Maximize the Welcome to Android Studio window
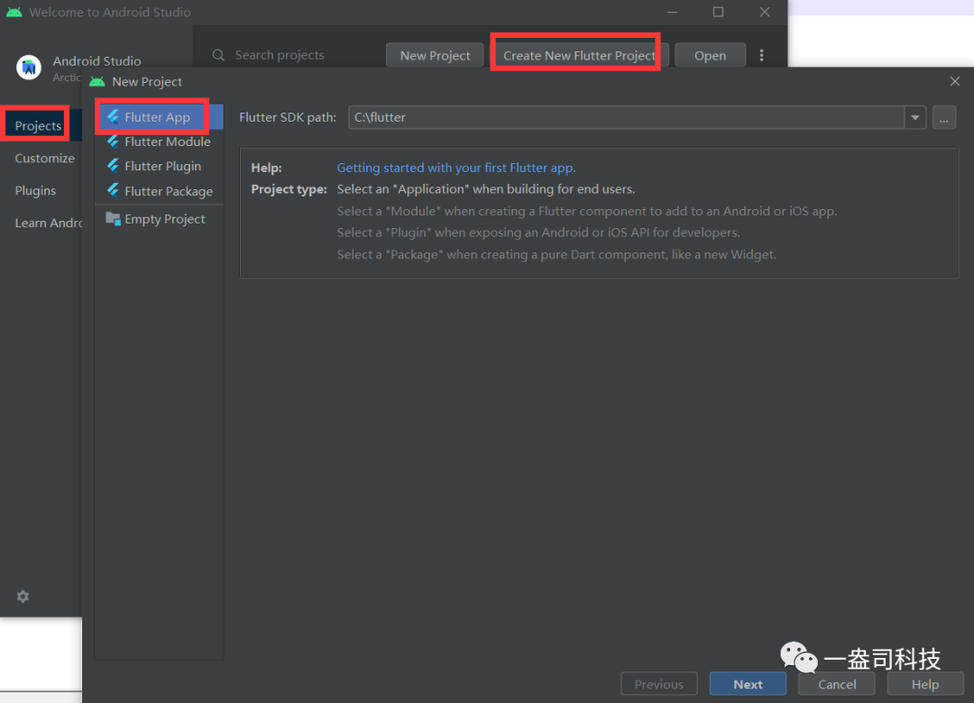Viewport: 974px width, 703px height. (x=718, y=12)
